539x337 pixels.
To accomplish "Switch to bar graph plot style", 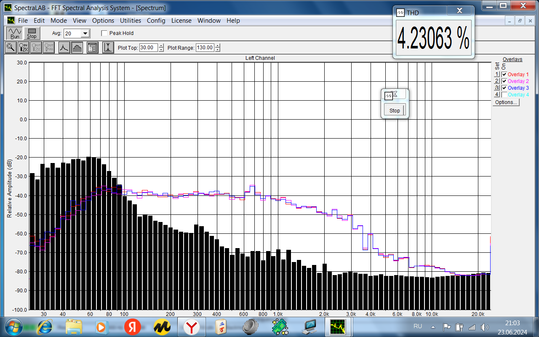I will [x=77, y=48].
